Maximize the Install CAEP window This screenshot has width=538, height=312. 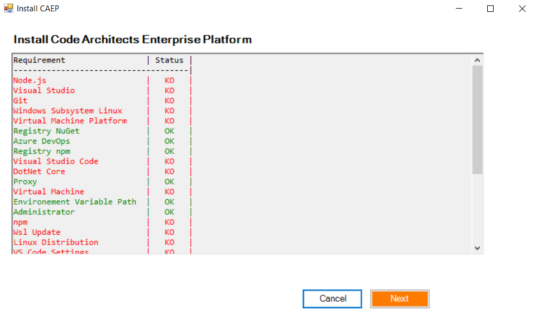click(x=490, y=9)
